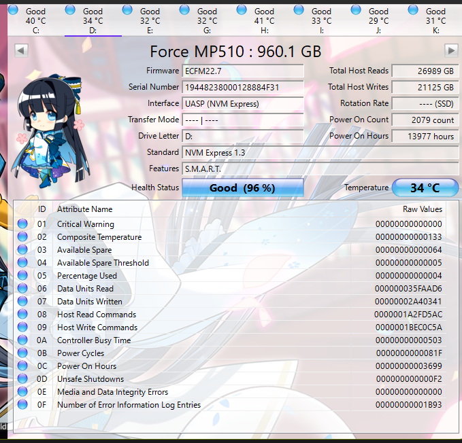This screenshot has width=462, height=443.
Task: Select the Controller Busy Time attribute name
Action: [94, 340]
